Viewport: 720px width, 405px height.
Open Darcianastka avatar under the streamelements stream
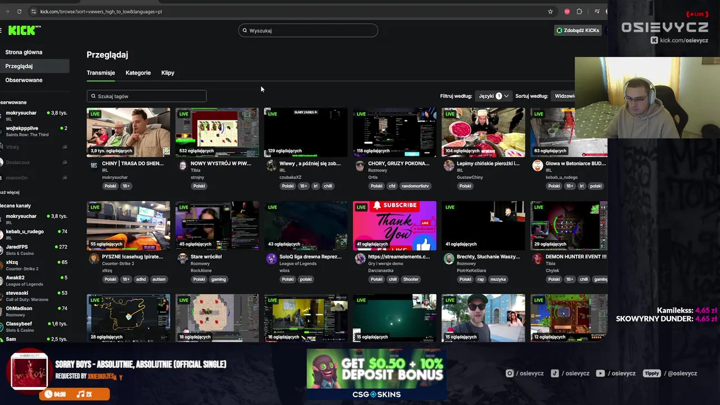[360, 259]
